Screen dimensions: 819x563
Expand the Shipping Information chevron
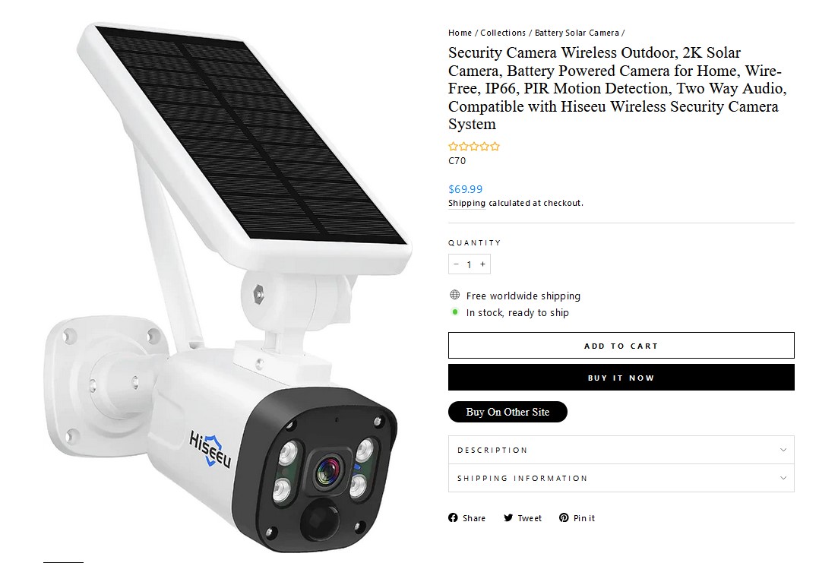click(783, 478)
